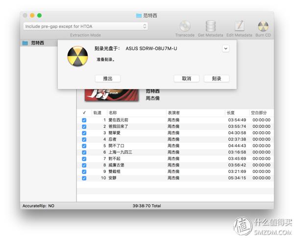This screenshot has height=238, width=294.
Task: Click length value 03:54:49
Action: (x=237, y=120)
